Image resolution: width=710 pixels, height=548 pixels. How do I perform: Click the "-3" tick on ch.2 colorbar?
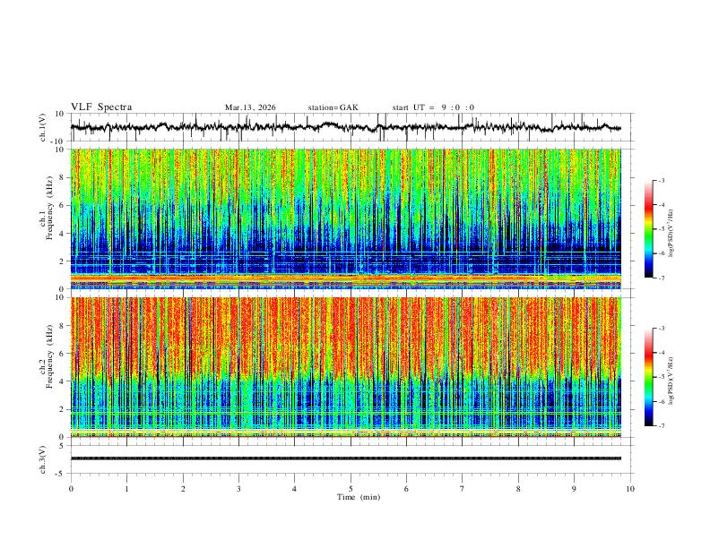pos(662,329)
